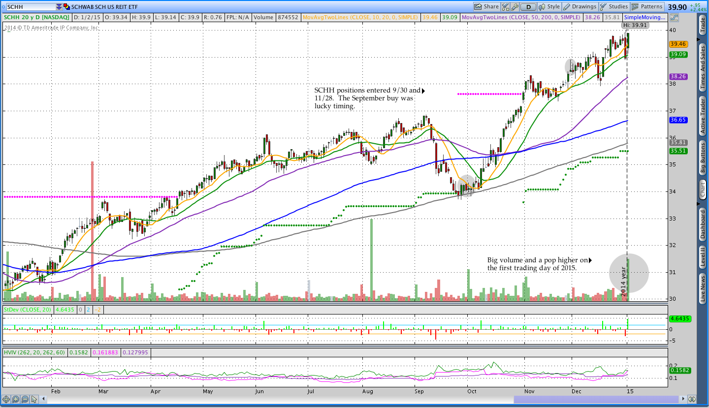
Task: Open the Studies menu
Action: (x=614, y=7)
